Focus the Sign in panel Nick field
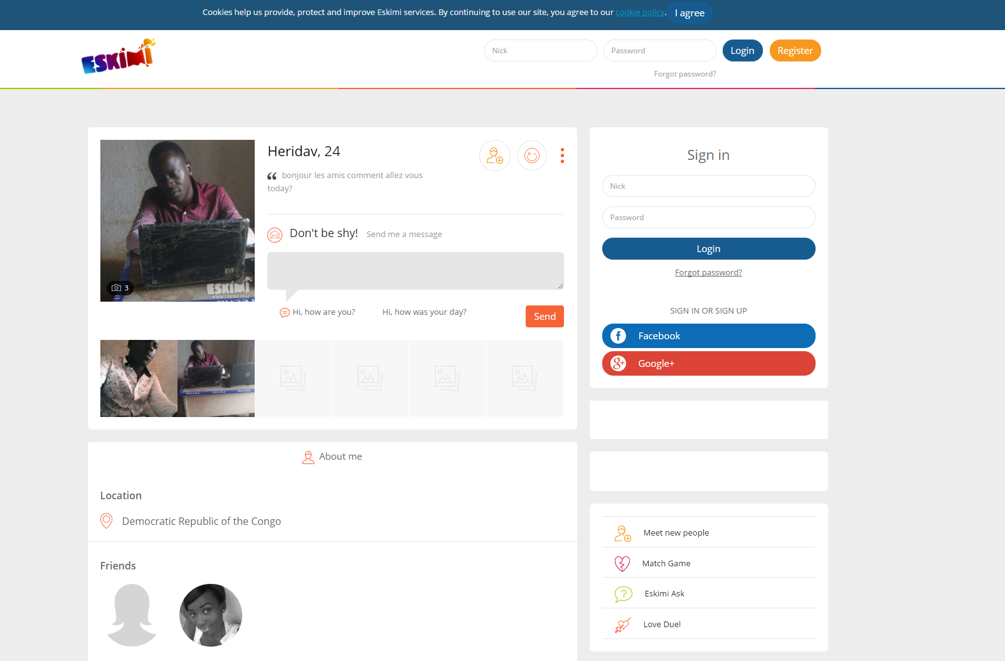Viewport: 1005px width, 661px height. (x=708, y=186)
